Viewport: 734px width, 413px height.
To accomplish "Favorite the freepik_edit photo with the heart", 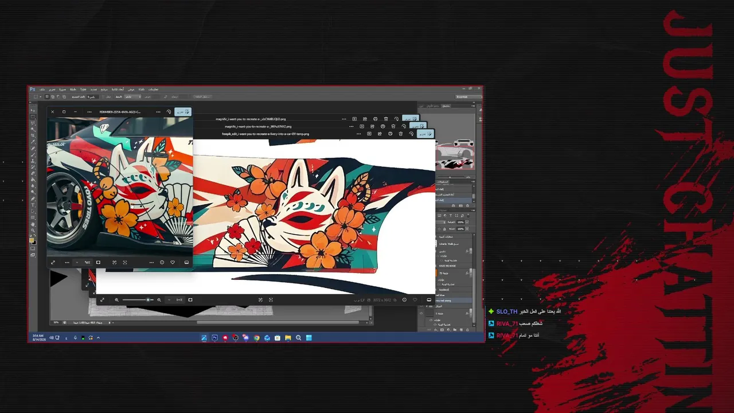I will tap(415, 299).
